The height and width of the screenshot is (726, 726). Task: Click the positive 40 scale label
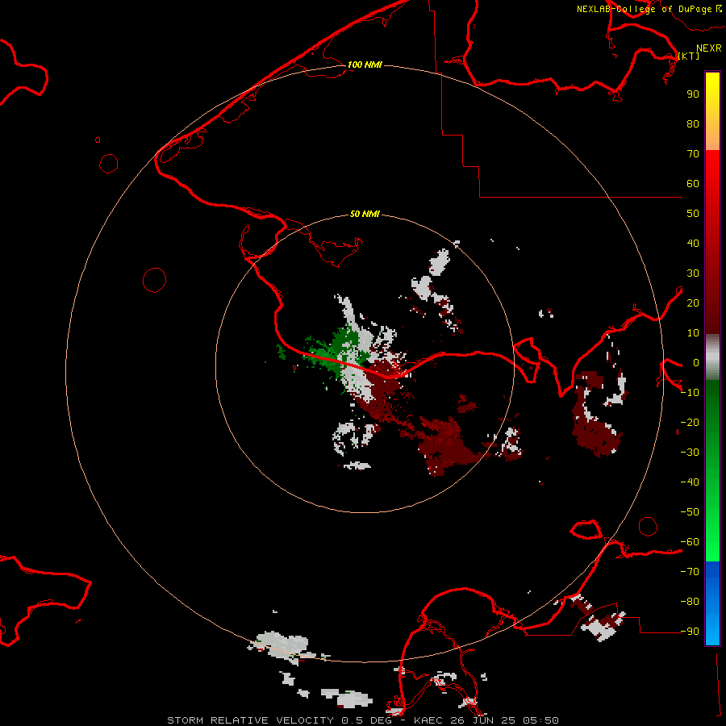point(693,243)
